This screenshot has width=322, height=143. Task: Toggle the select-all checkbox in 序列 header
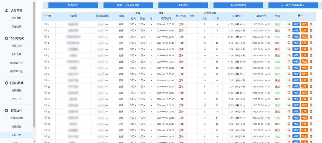(45, 15)
